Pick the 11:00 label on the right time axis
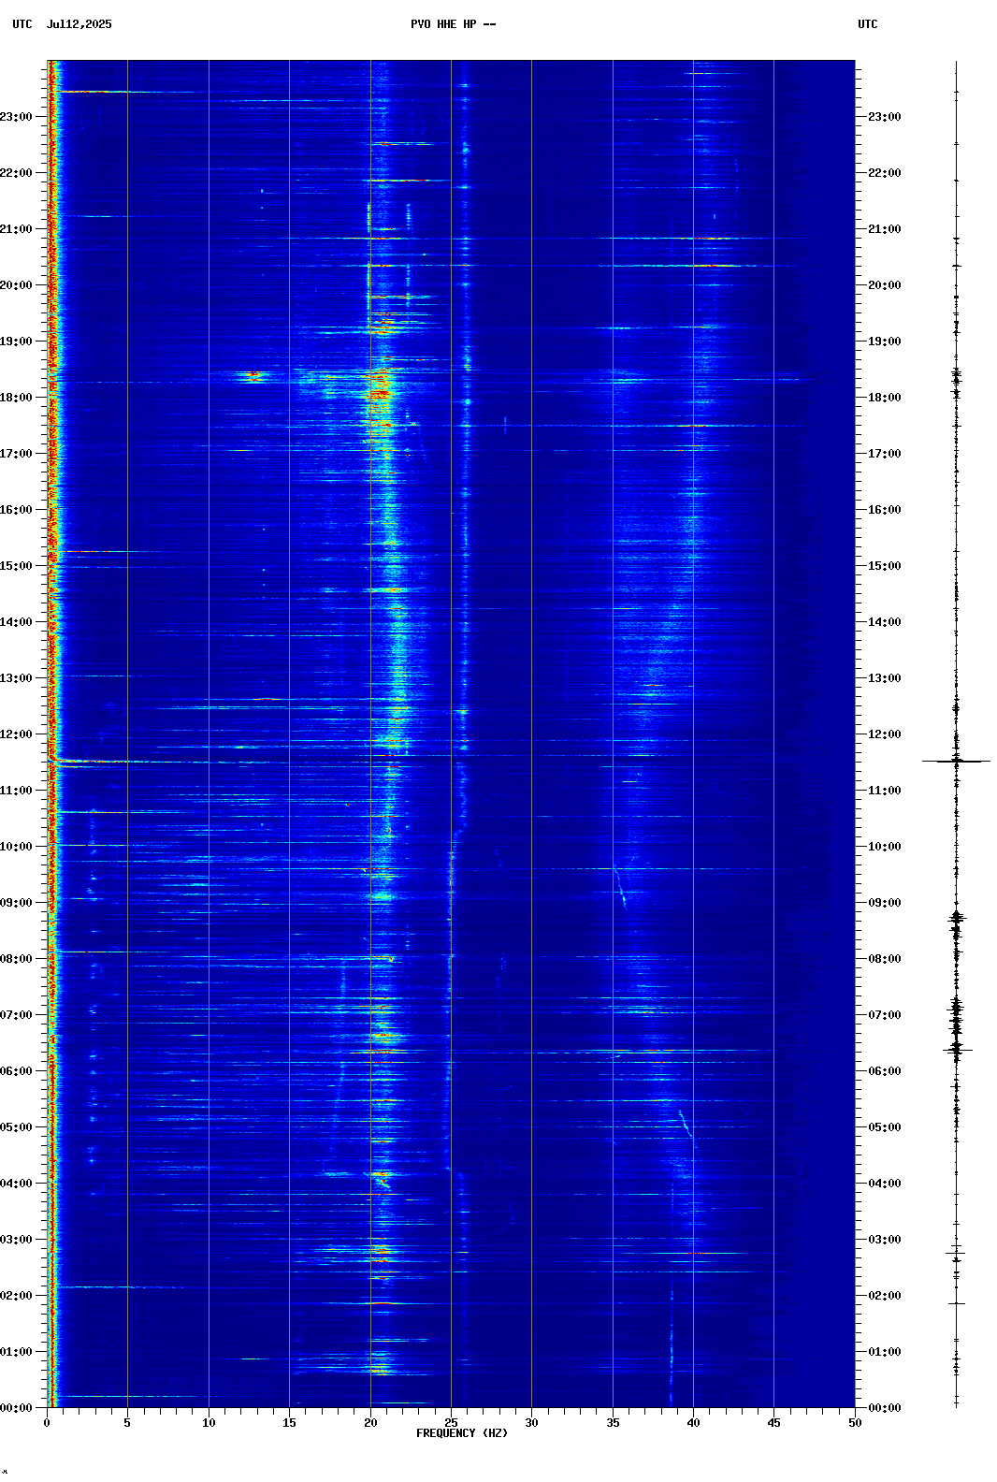The image size is (997, 1482). coord(885,791)
